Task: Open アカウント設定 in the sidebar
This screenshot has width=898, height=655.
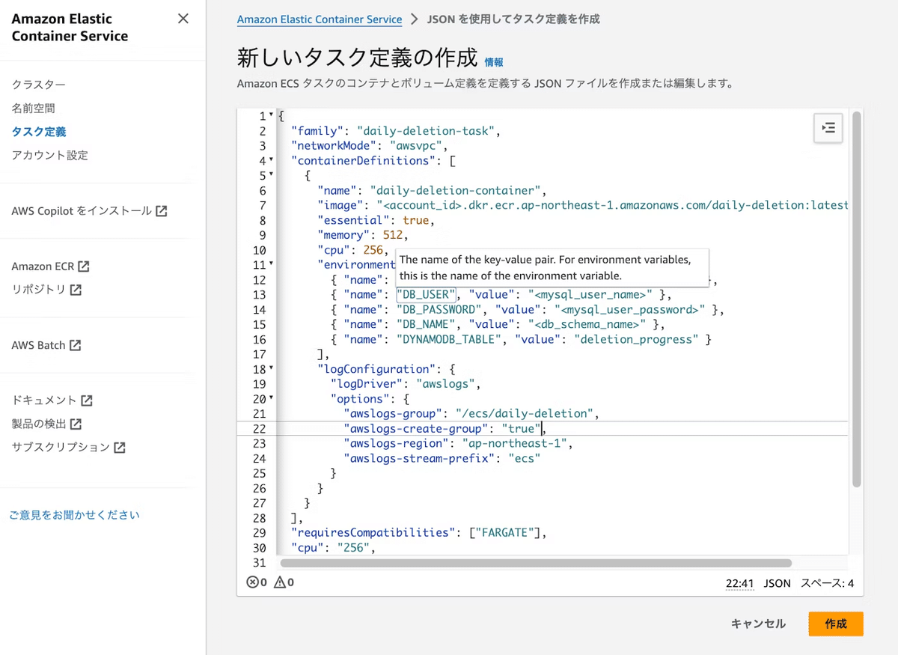Action: click(49, 155)
